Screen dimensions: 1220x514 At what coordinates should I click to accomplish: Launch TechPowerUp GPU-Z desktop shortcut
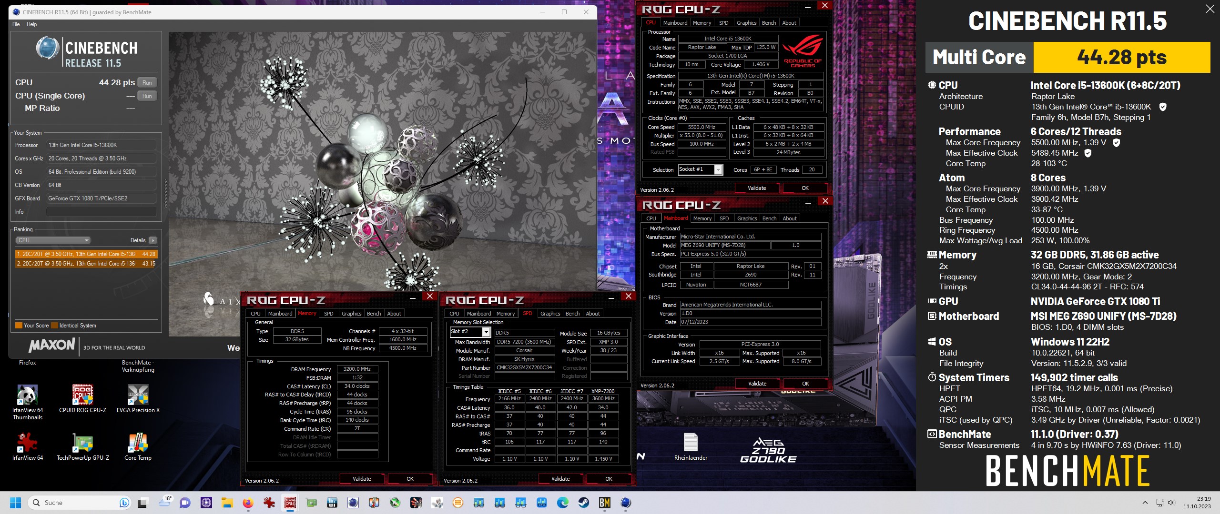pyautogui.click(x=82, y=446)
